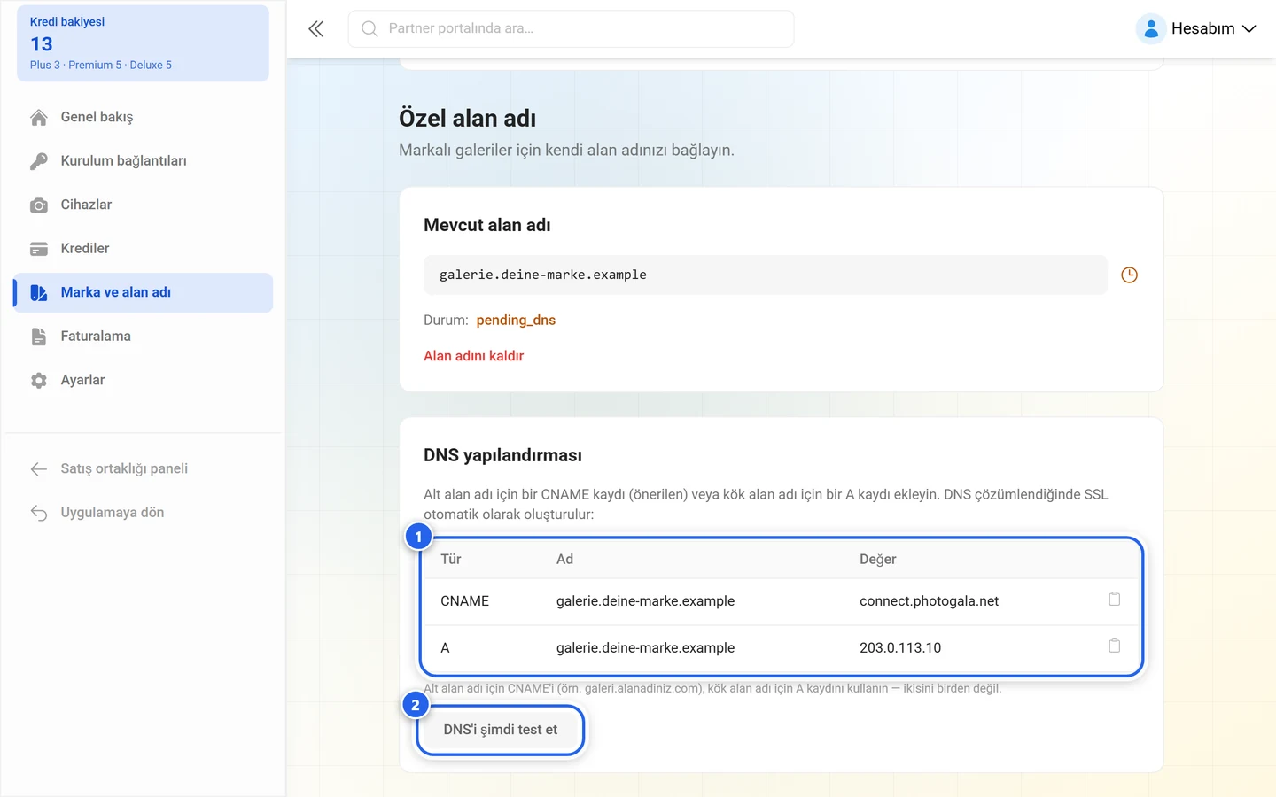Expand the Hesabım account dropdown
Image resolution: width=1276 pixels, height=797 pixels.
pos(1197,29)
